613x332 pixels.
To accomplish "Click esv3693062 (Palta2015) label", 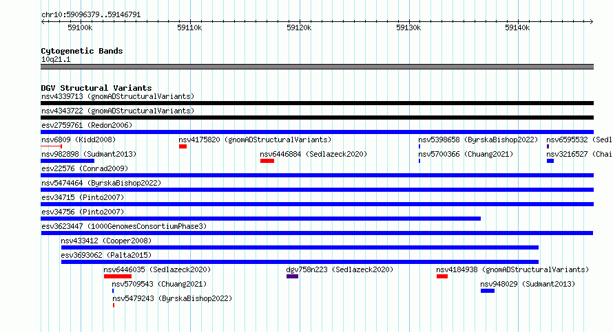I will [x=106, y=255].
